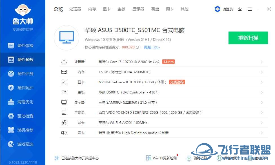
Task: Click the 华硕 ASUS D500TC_S501MC title
Action: pos(135,30)
